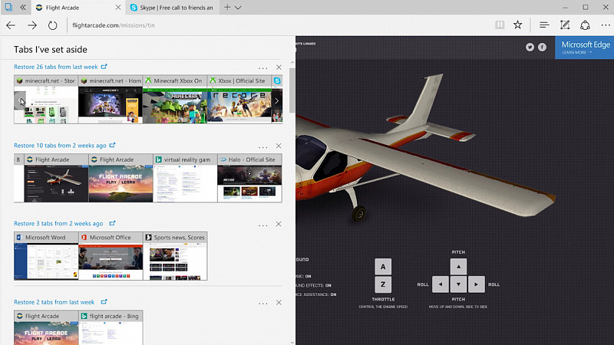
Task: Click the Z throttle key button
Action: (x=383, y=284)
